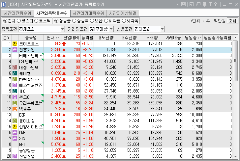Click the 경 badge next to 대성파인텍
Image resolution: width=240 pixels, height=161 pixels.
tap(15, 67)
